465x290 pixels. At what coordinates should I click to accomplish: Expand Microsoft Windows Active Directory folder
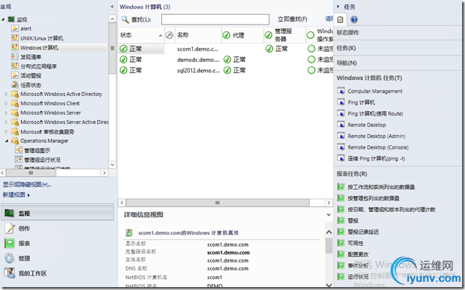click(x=6, y=95)
